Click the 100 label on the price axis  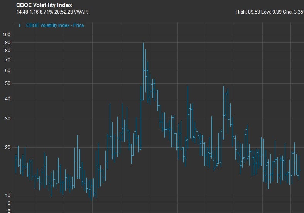[x=6, y=35]
